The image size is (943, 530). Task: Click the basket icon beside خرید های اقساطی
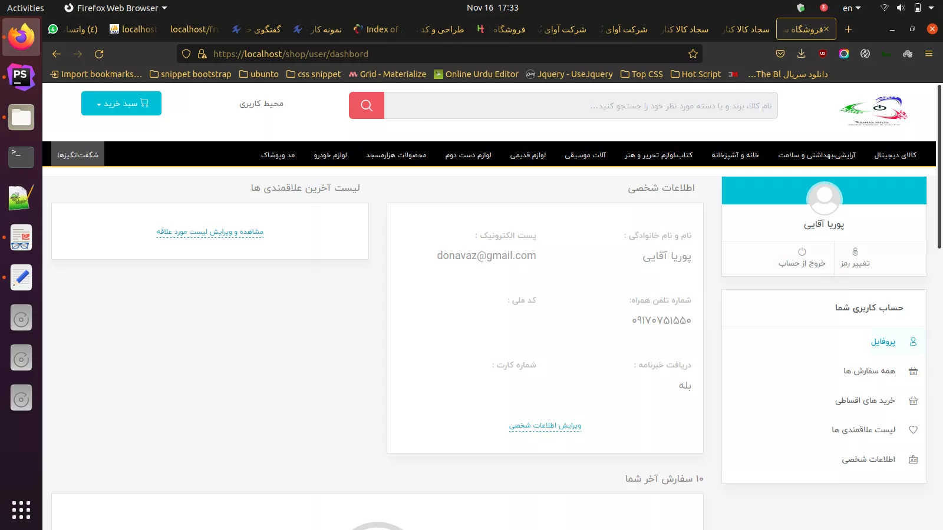tap(913, 400)
